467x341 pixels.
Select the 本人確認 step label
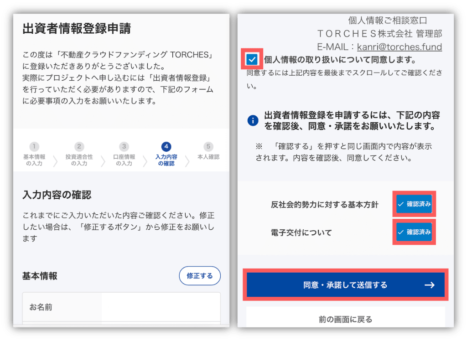pos(208,157)
